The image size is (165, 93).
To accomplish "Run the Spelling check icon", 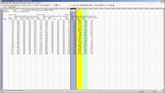I will pyautogui.click(x=15, y=5).
